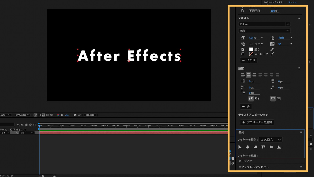Open the エフェクト＆プリセット panel tab
Viewport: 314px width, 177px height.
(254, 167)
